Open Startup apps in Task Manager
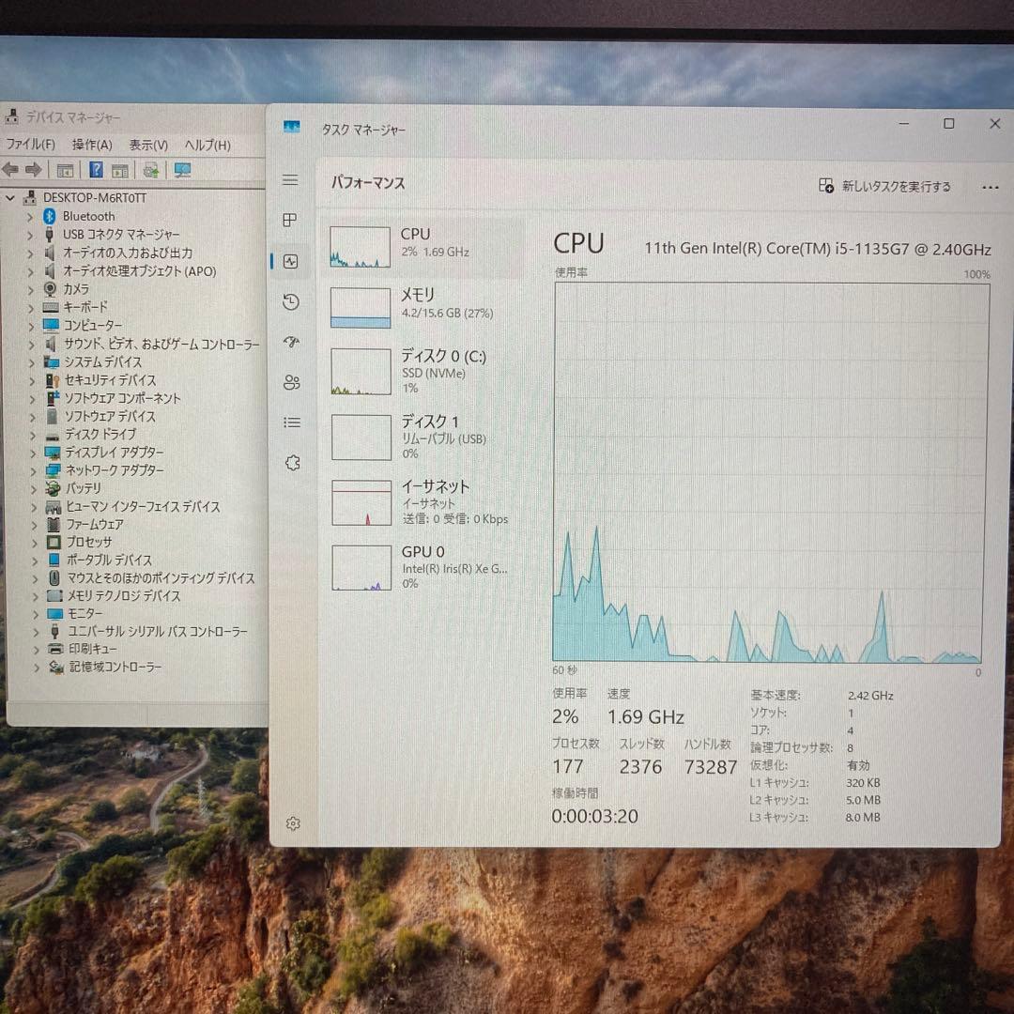 click(x=291, y=342)
